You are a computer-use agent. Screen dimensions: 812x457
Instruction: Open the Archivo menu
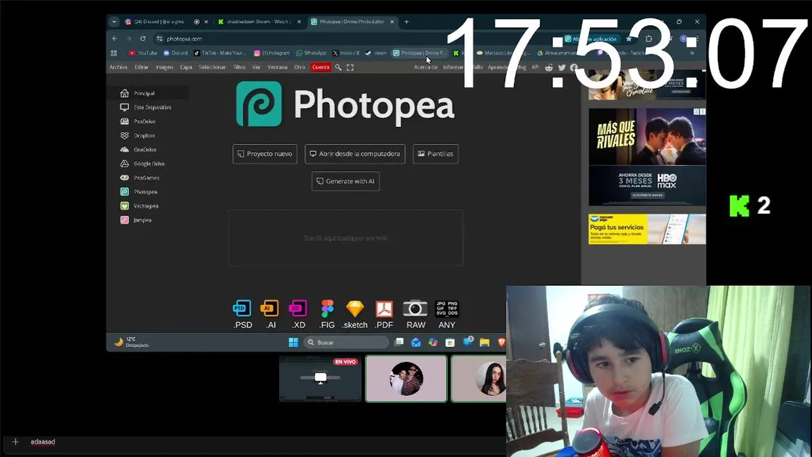tap(118, 67)
